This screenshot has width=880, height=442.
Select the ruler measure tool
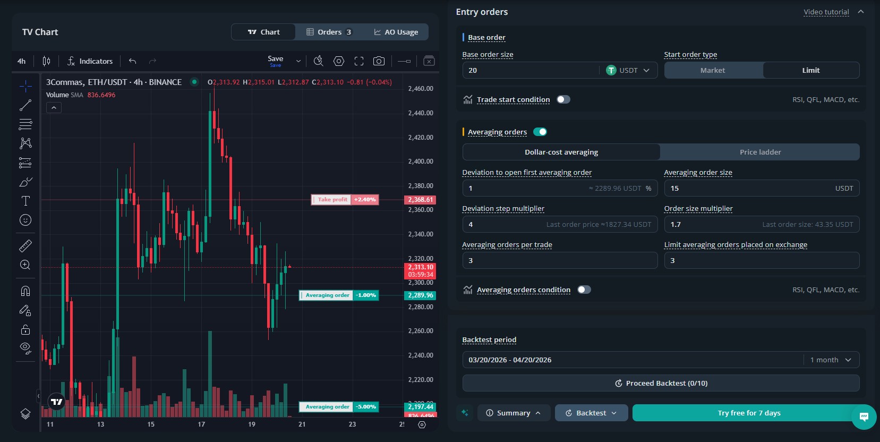[x=25, y=246]
